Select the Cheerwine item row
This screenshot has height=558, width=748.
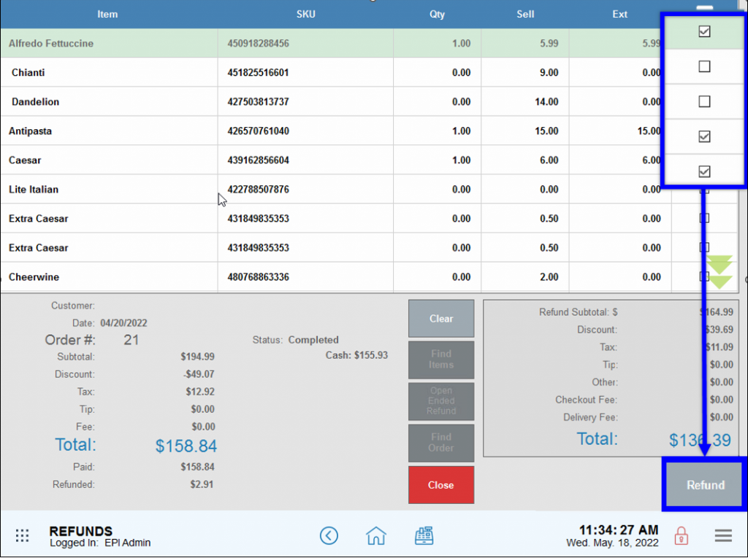(x=110, y=277)
